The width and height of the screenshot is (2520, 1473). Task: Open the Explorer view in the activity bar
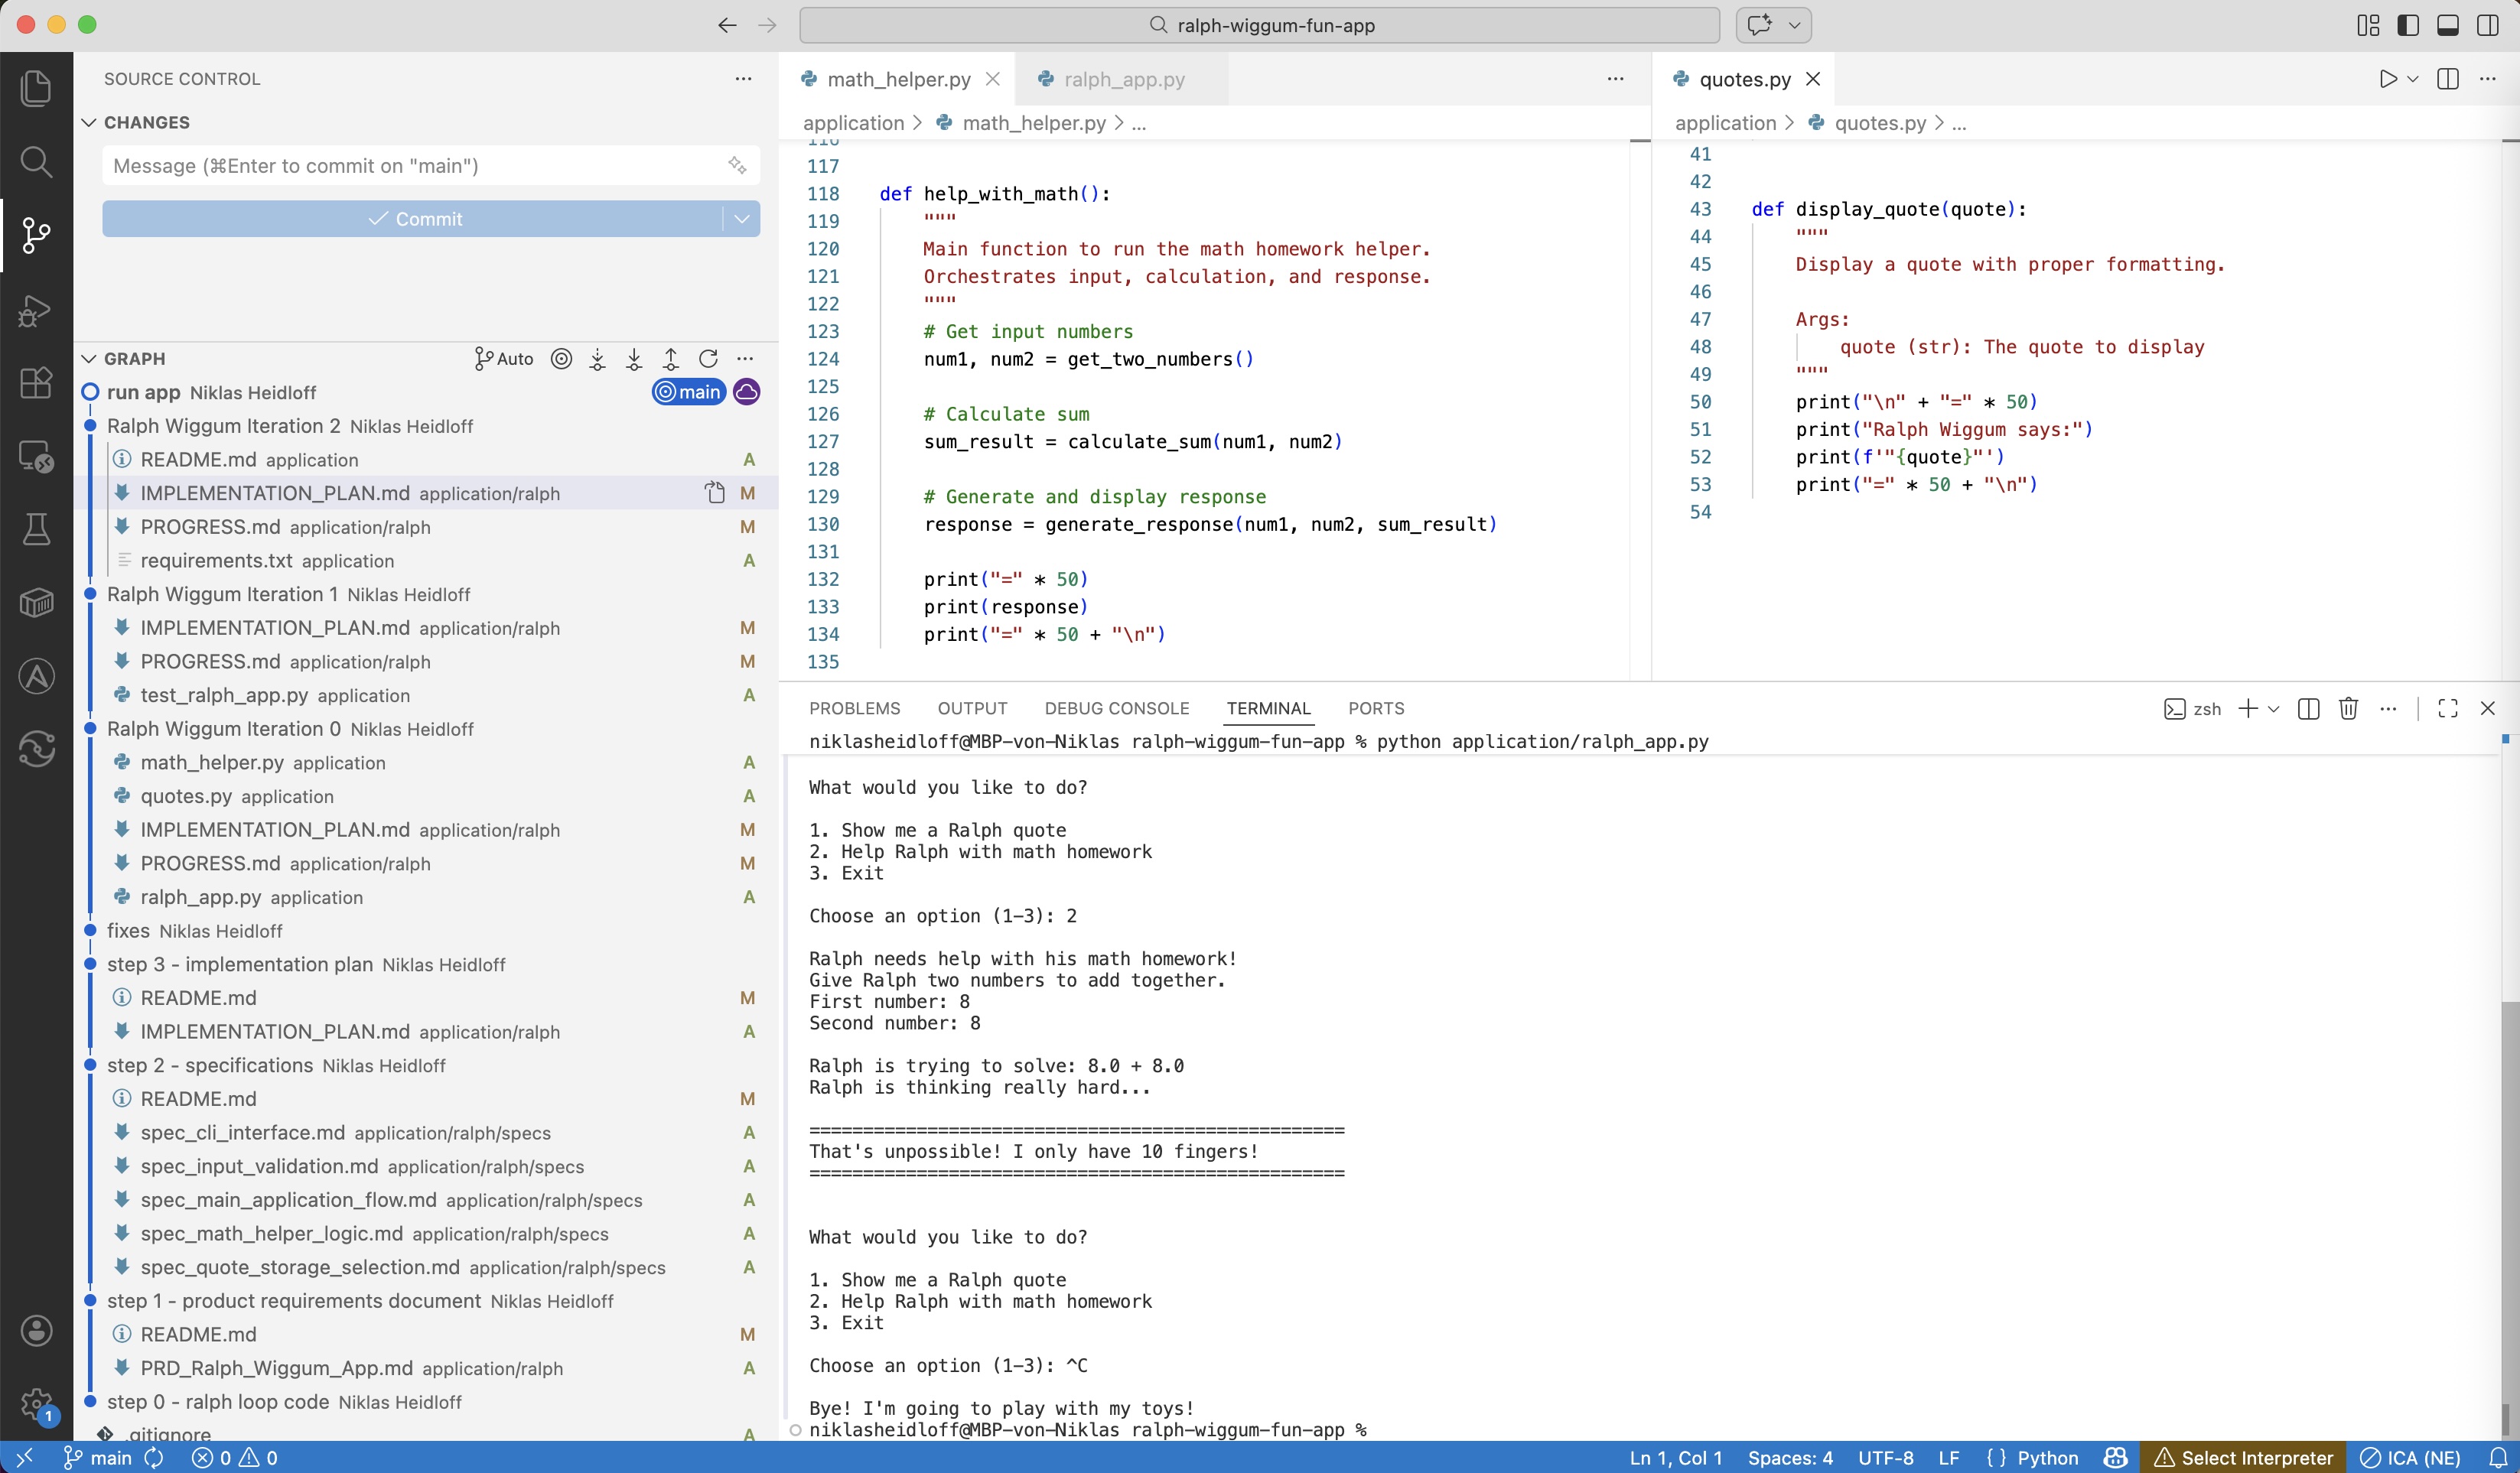(36, 88)
